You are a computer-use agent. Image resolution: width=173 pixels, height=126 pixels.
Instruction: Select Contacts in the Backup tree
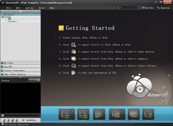pos(12,21)
